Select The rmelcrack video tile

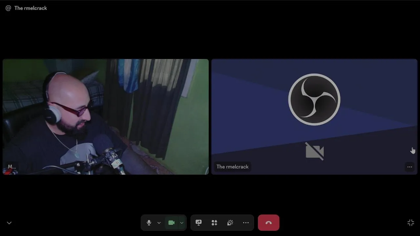(314, 117)
